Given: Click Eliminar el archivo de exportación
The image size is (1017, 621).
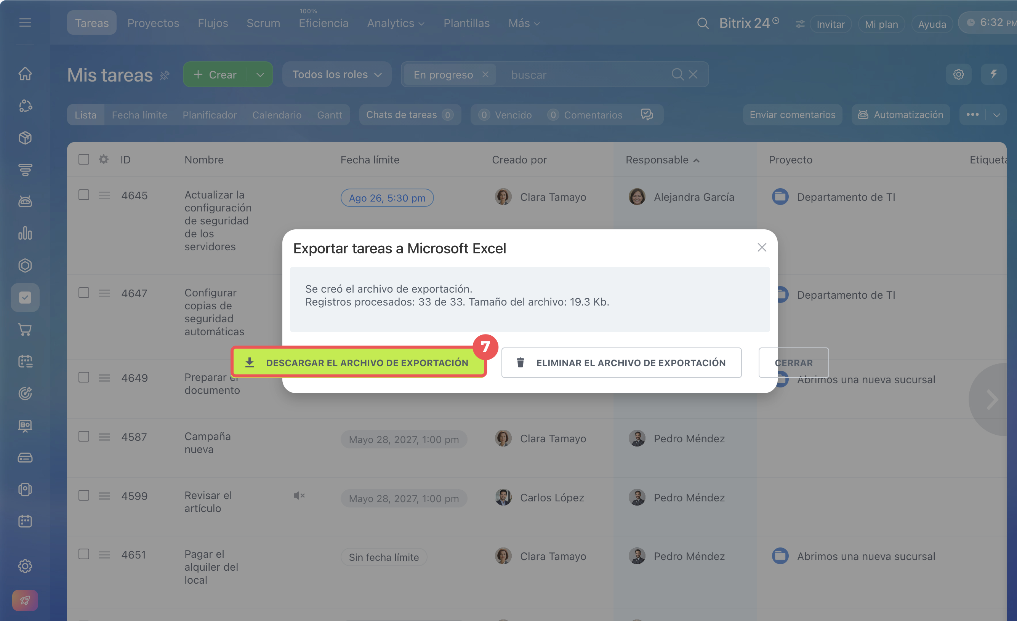Looking at the screenshot, I should click(621, 363).
